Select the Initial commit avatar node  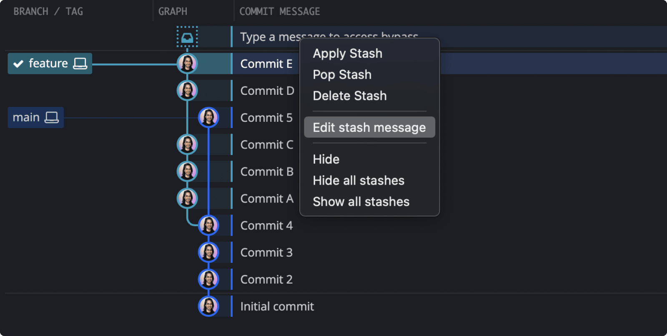pyautogui.click(x=208, y=306)
